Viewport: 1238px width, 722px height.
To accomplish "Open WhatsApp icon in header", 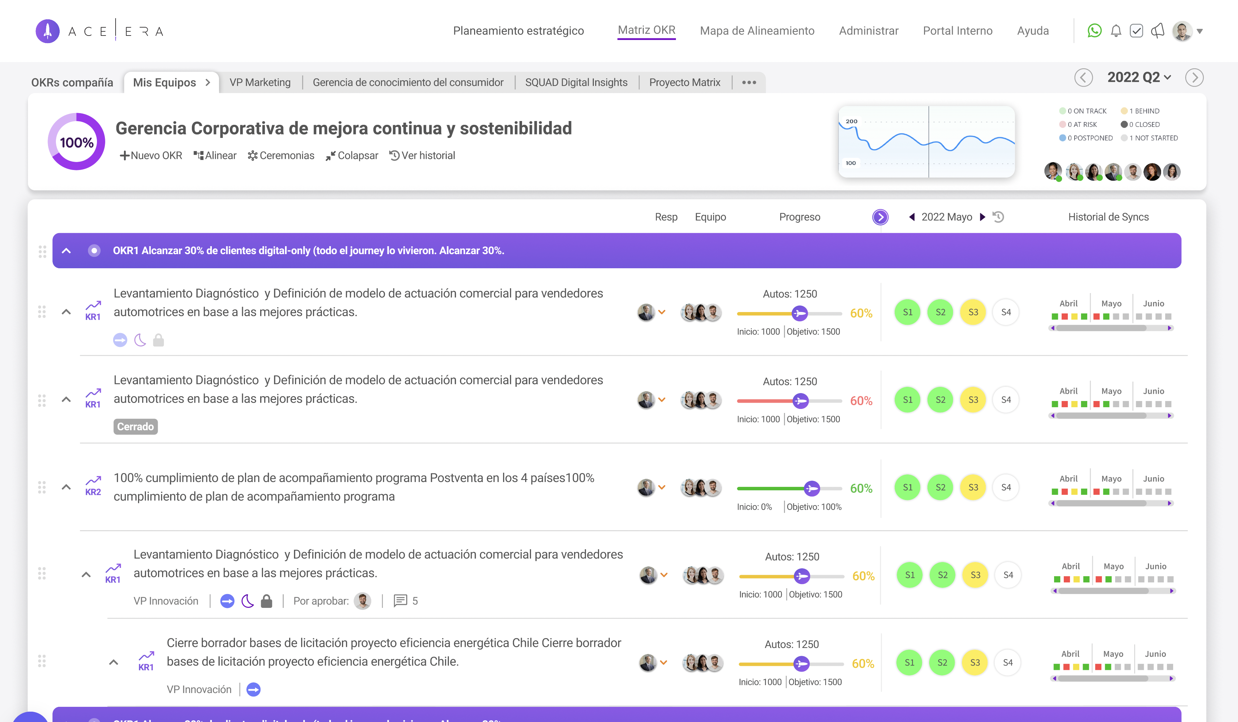I will pos(1094,31).
